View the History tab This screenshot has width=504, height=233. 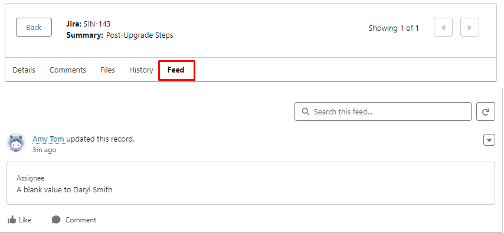coord(141,70)
